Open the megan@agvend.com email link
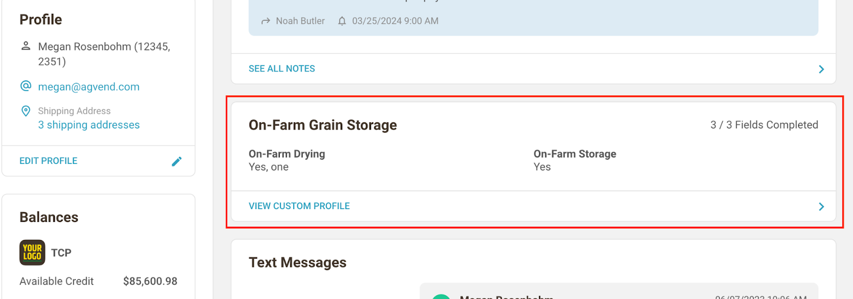 (88, 87)
